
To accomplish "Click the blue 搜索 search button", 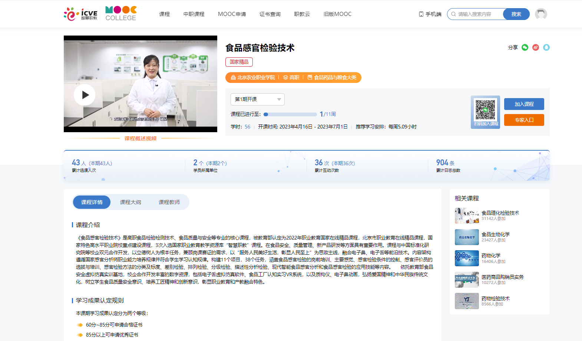I will pyautogui.click(x=516, y=14).
